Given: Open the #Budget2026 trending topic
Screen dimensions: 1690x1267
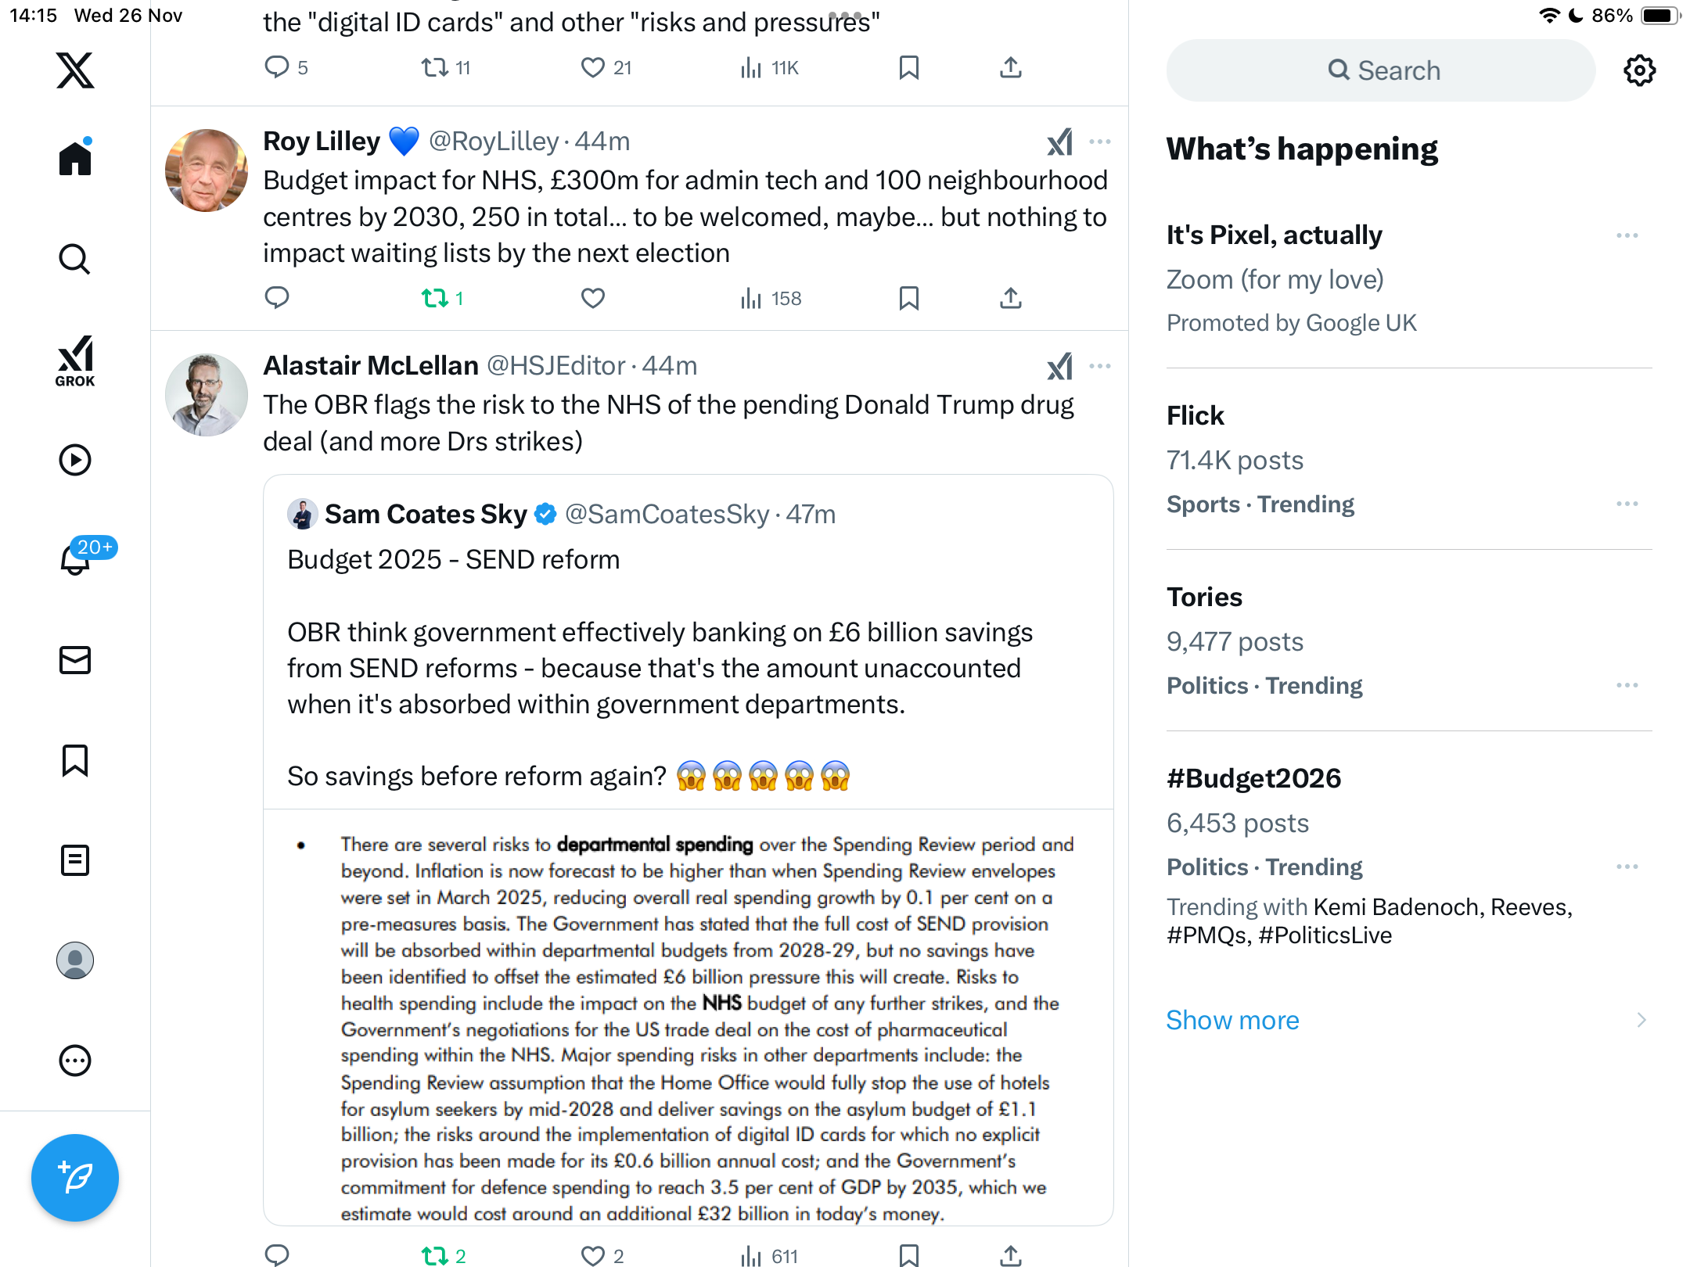Looking at the screenshot, I should click(x=1253, y=778).
